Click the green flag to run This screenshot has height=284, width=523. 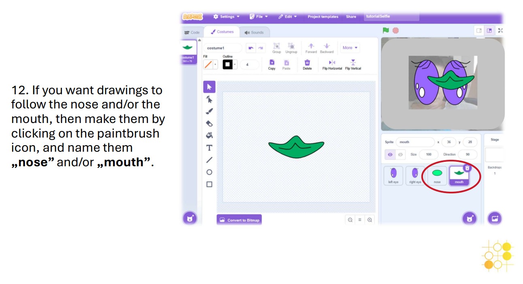tap(386, 30)
